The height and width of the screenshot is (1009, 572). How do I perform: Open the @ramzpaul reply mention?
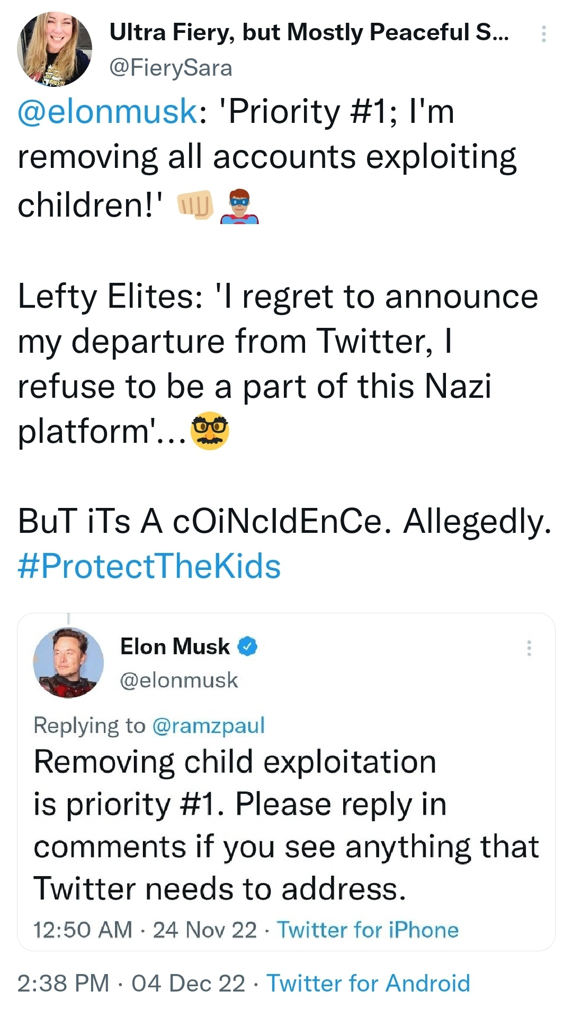208,725
